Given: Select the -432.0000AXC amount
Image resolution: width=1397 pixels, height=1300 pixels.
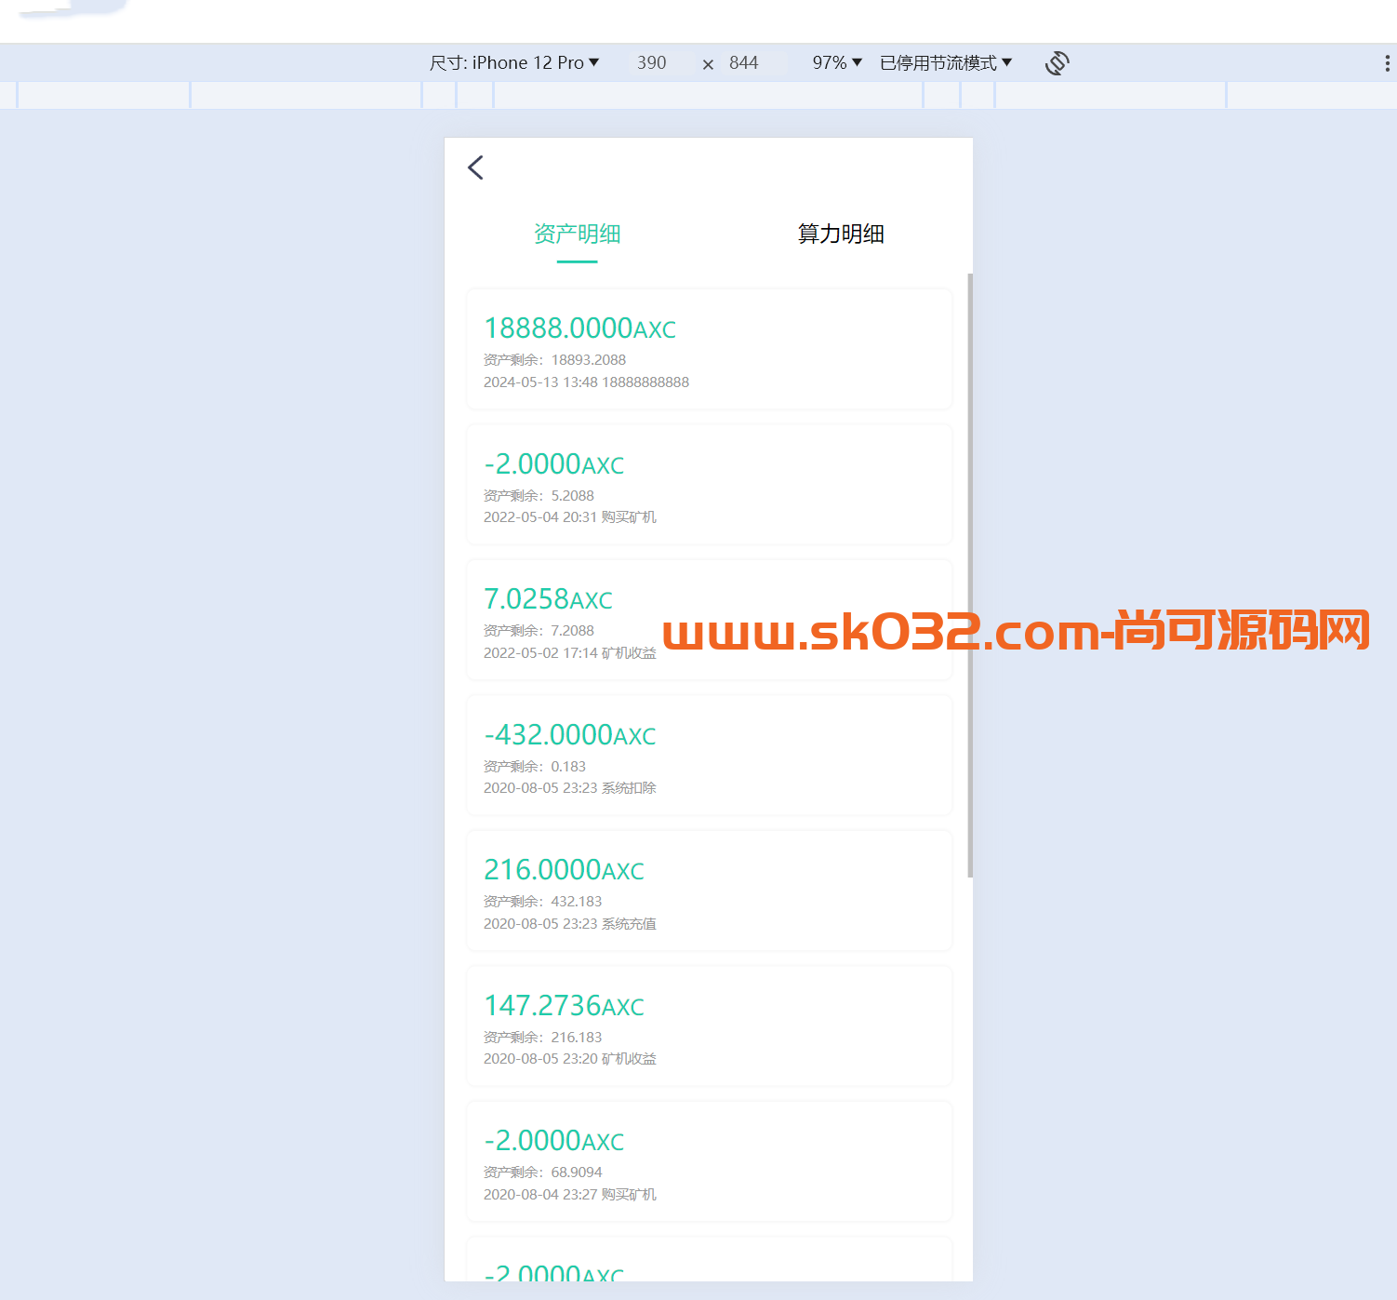Looking at the screenshot, I should click(570, 734).
